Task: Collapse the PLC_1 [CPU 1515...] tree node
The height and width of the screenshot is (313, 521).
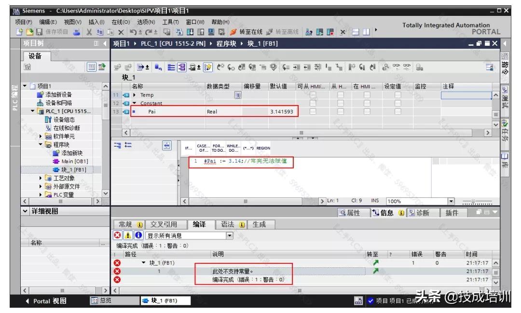Action: (x=33, y=111)
